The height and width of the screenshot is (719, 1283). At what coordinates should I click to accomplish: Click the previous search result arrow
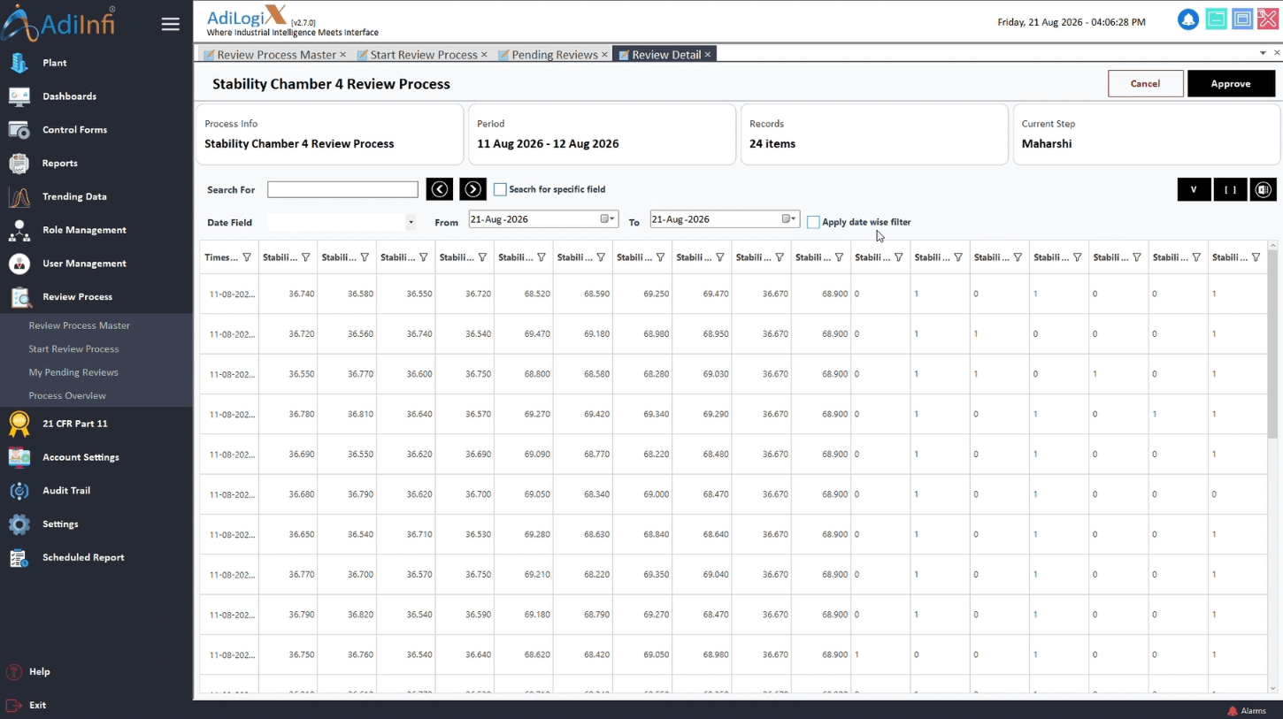(x=440, y=189)
